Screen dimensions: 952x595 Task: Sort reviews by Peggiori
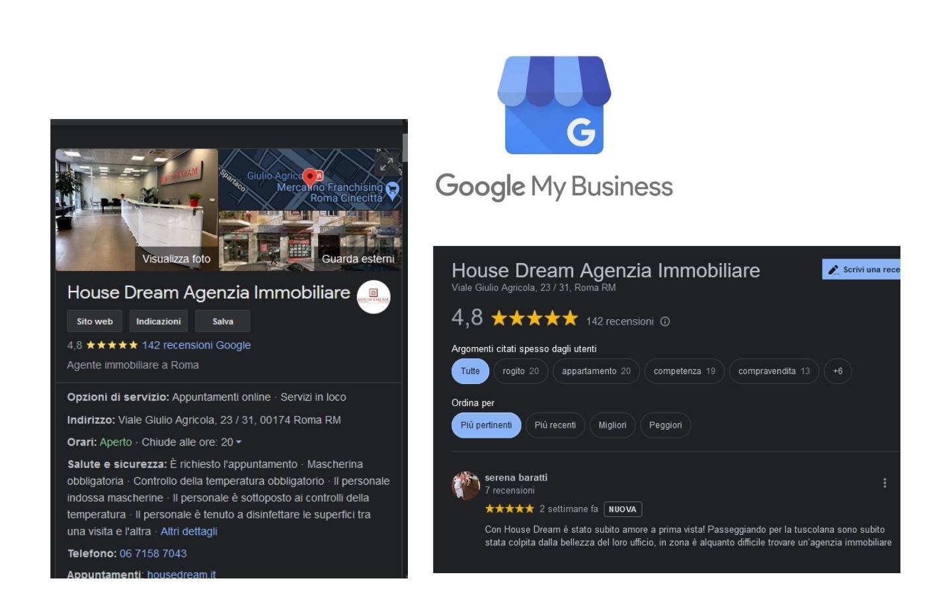tap(665, 425)
